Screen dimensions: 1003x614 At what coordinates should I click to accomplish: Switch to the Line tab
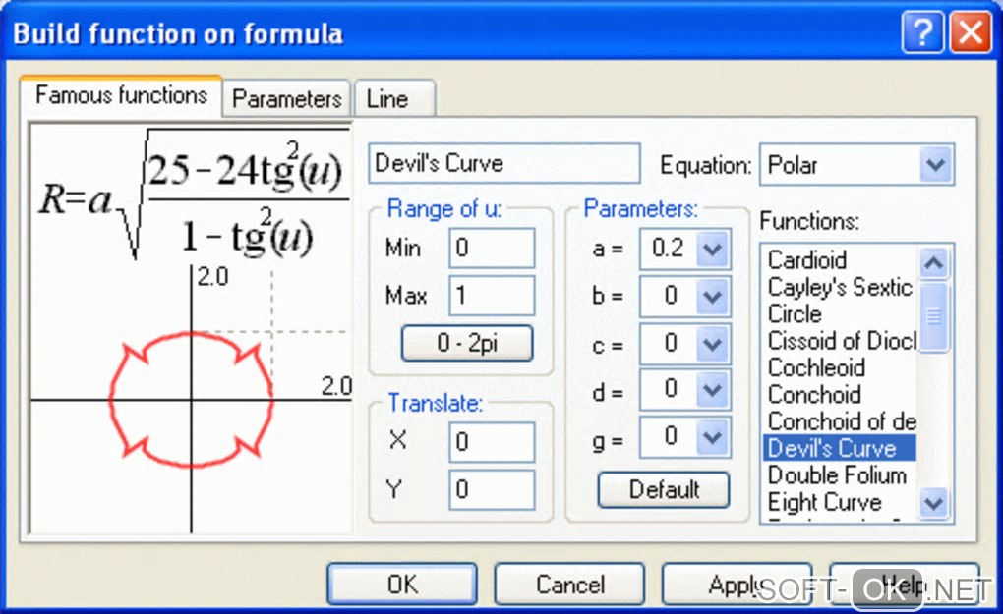coord(387,99)
